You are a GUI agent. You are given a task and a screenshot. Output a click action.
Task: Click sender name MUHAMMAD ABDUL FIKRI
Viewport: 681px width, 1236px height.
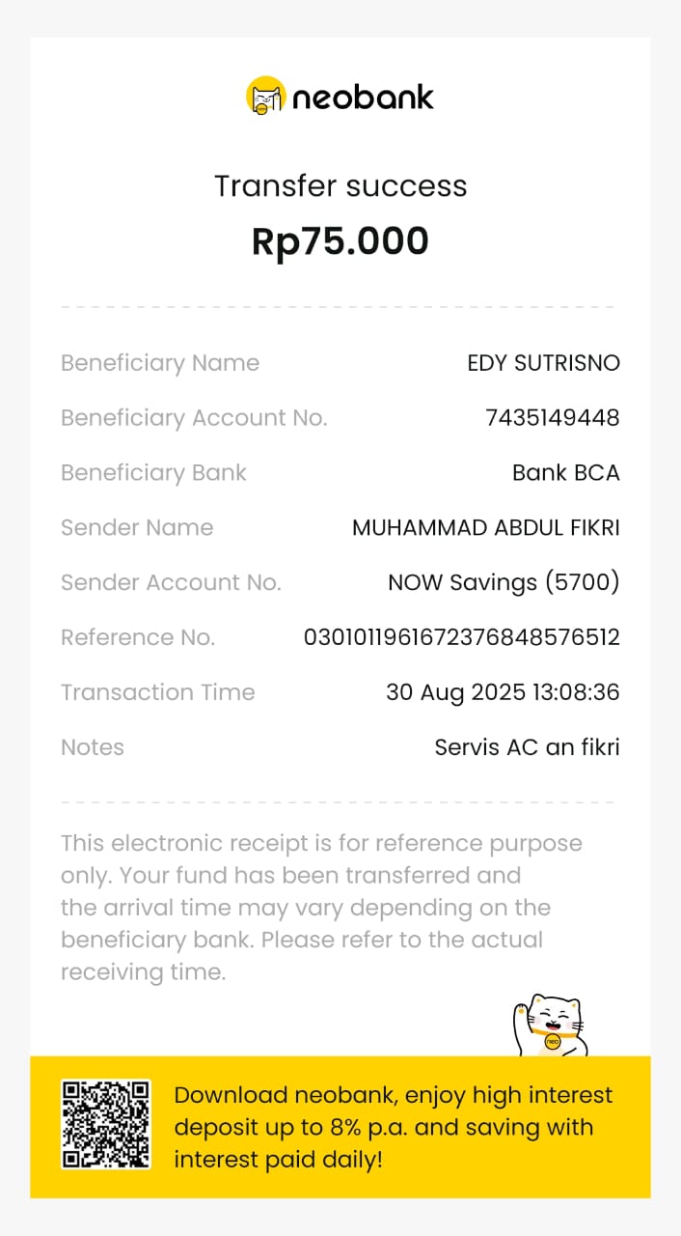point(485,528)
